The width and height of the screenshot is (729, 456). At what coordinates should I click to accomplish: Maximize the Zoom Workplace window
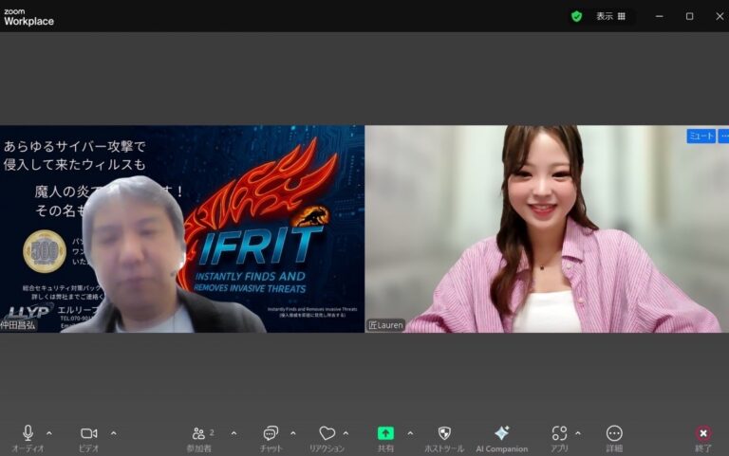click(689, 16)
